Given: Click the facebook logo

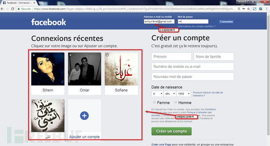Looking at the screenshot, I should click(x=49, y=22).
